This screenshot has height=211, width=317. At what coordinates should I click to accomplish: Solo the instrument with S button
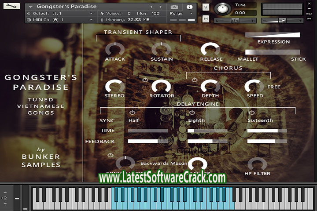tap(206, 7)
